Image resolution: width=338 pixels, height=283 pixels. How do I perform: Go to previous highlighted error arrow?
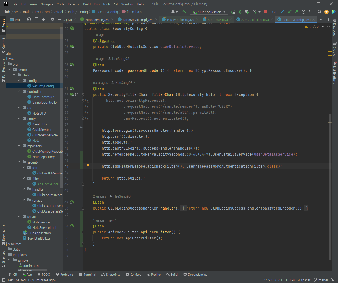pyautogui.click(x=323, y=27)
